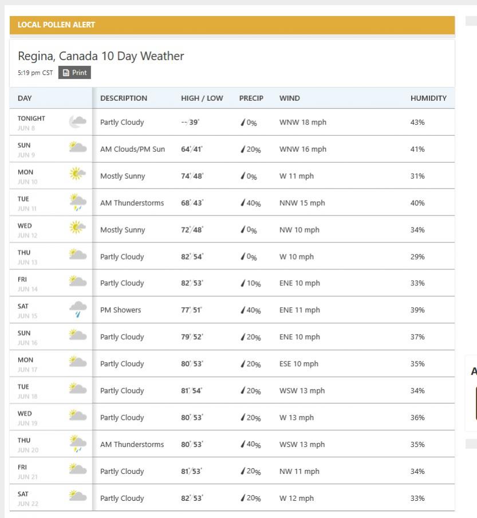Click the Humidity column header
Screen dimensions: 477x518
pyautogui.click(x=428, y=98)
